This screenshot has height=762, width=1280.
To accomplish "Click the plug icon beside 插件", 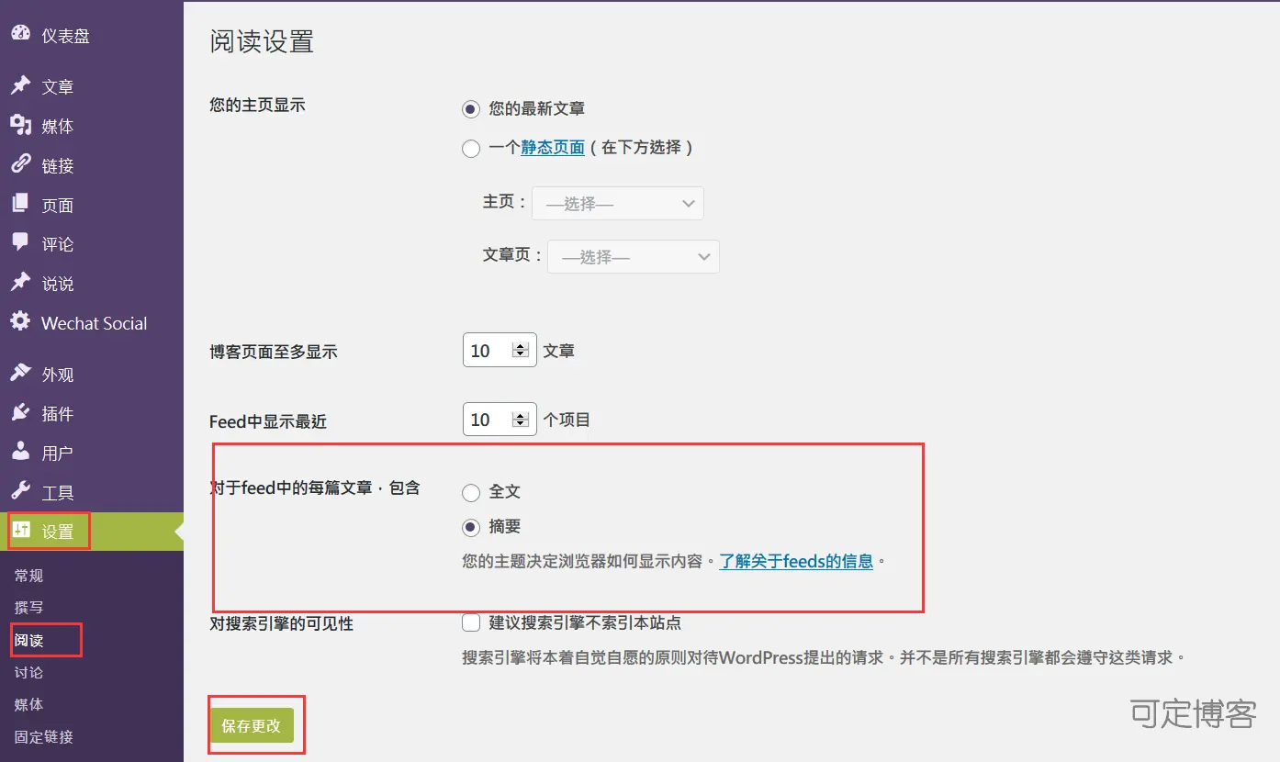I will point(20,413).
